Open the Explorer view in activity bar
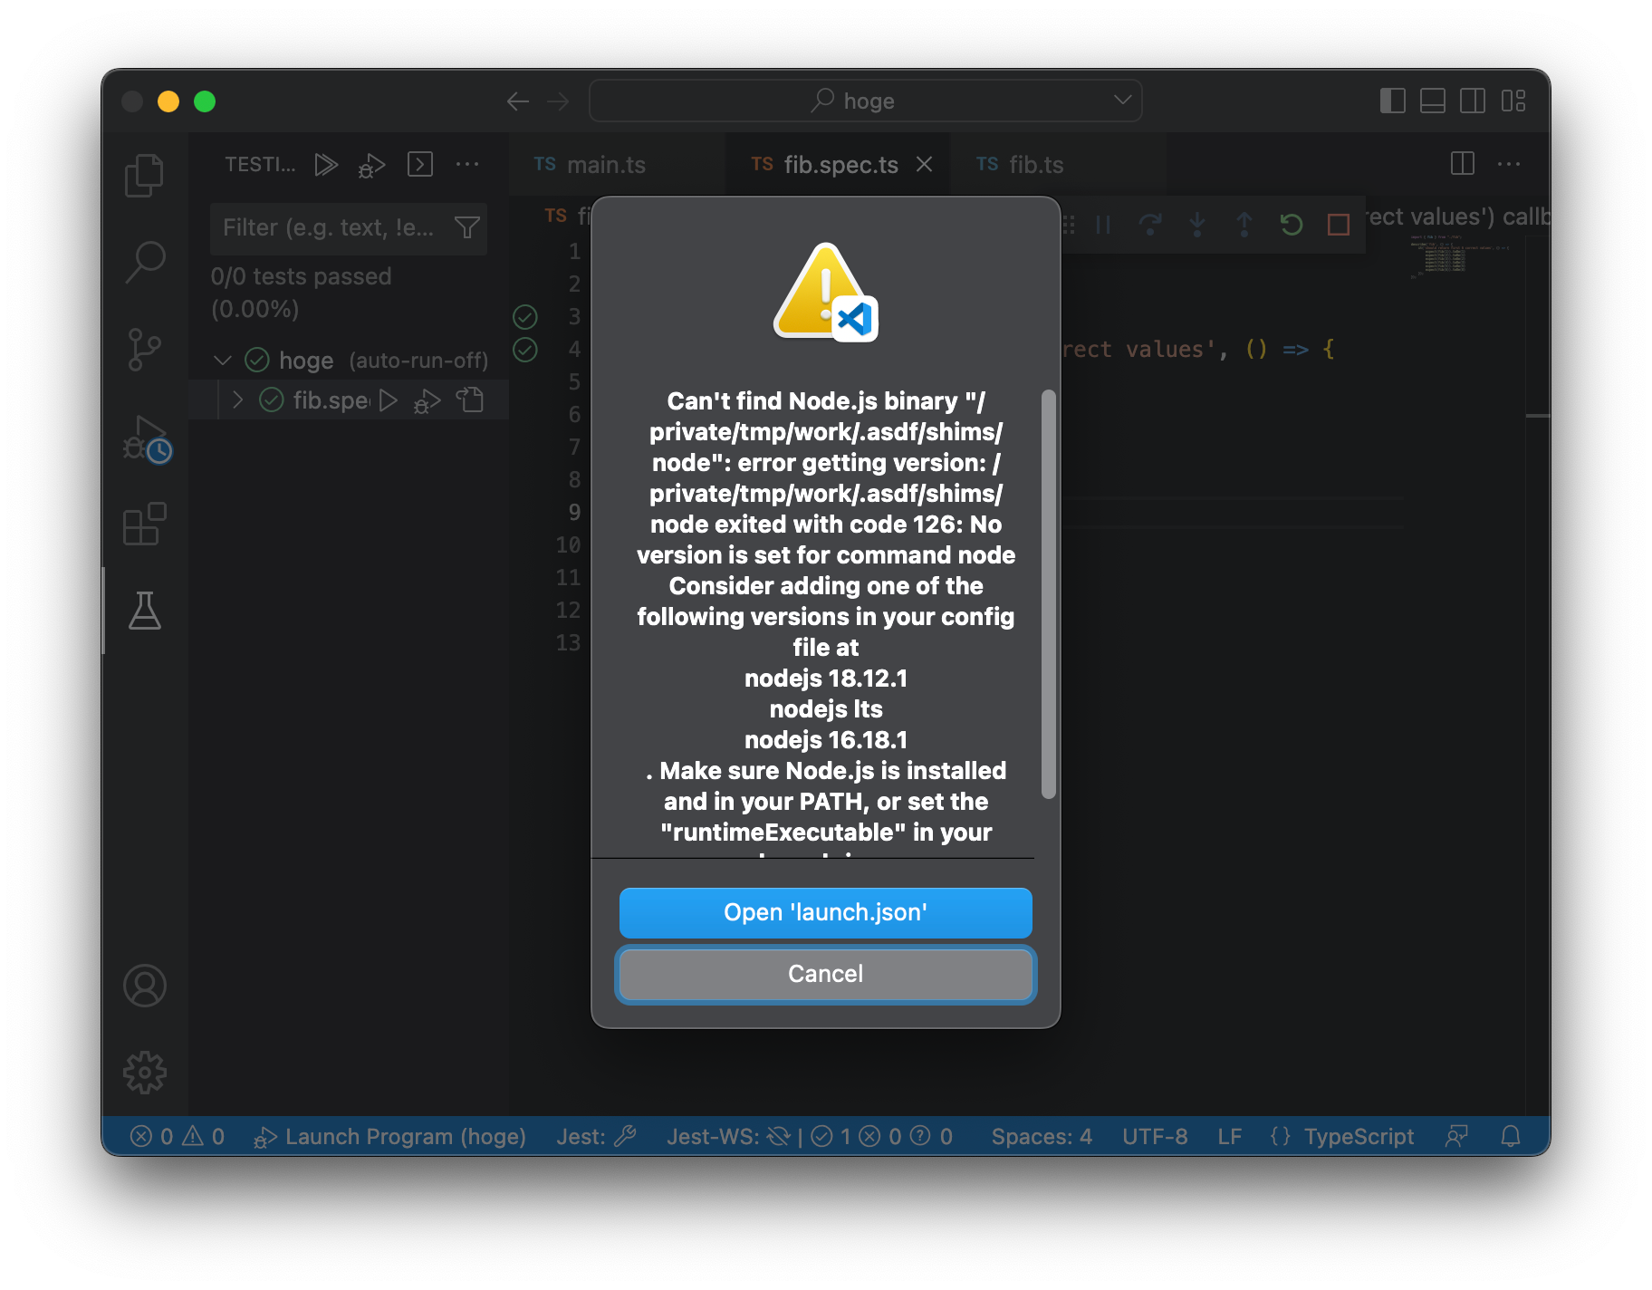The image size is (1652, 1290). [144, 175]
